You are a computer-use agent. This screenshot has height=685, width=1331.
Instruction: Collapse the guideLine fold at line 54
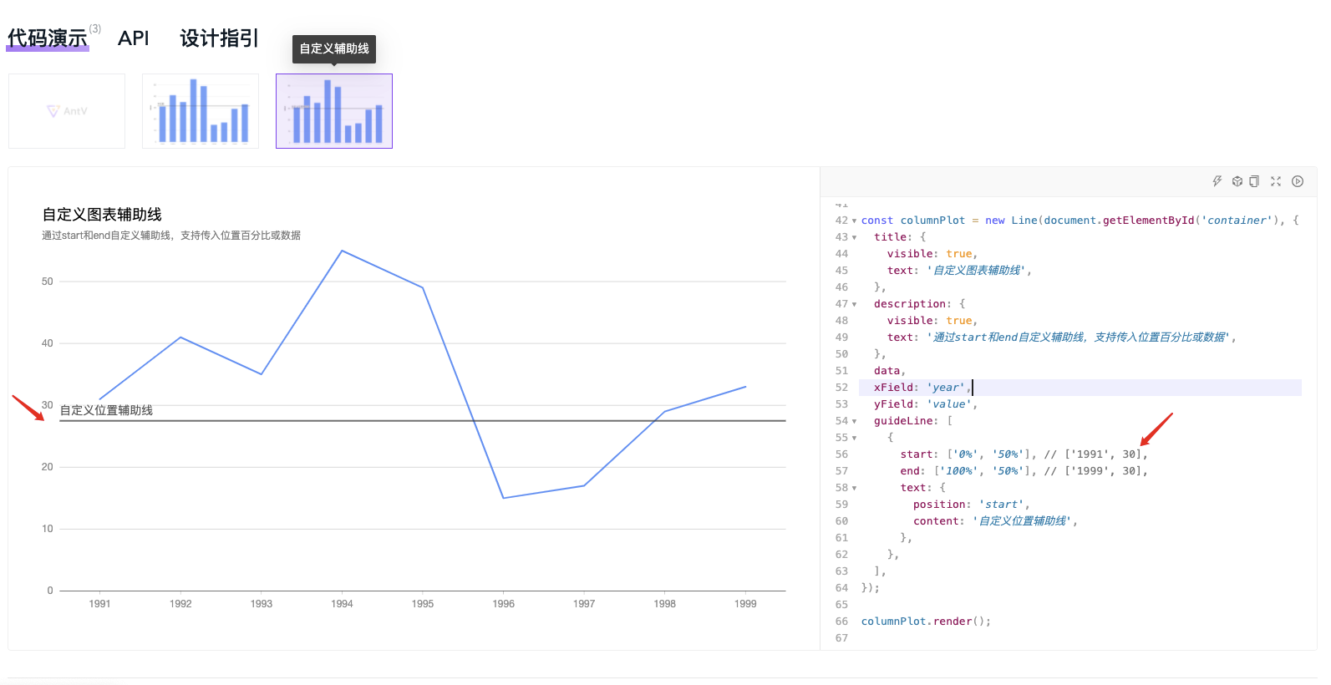pyautogui.click(x=854, y=421)
